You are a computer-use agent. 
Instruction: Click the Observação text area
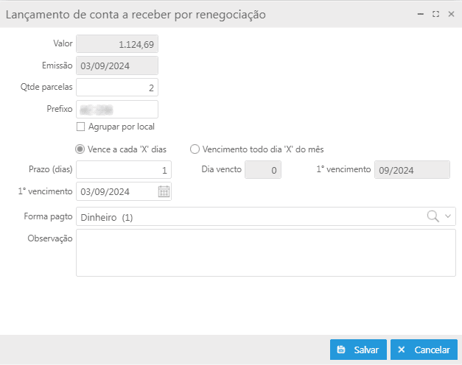[x=265, y=252]
